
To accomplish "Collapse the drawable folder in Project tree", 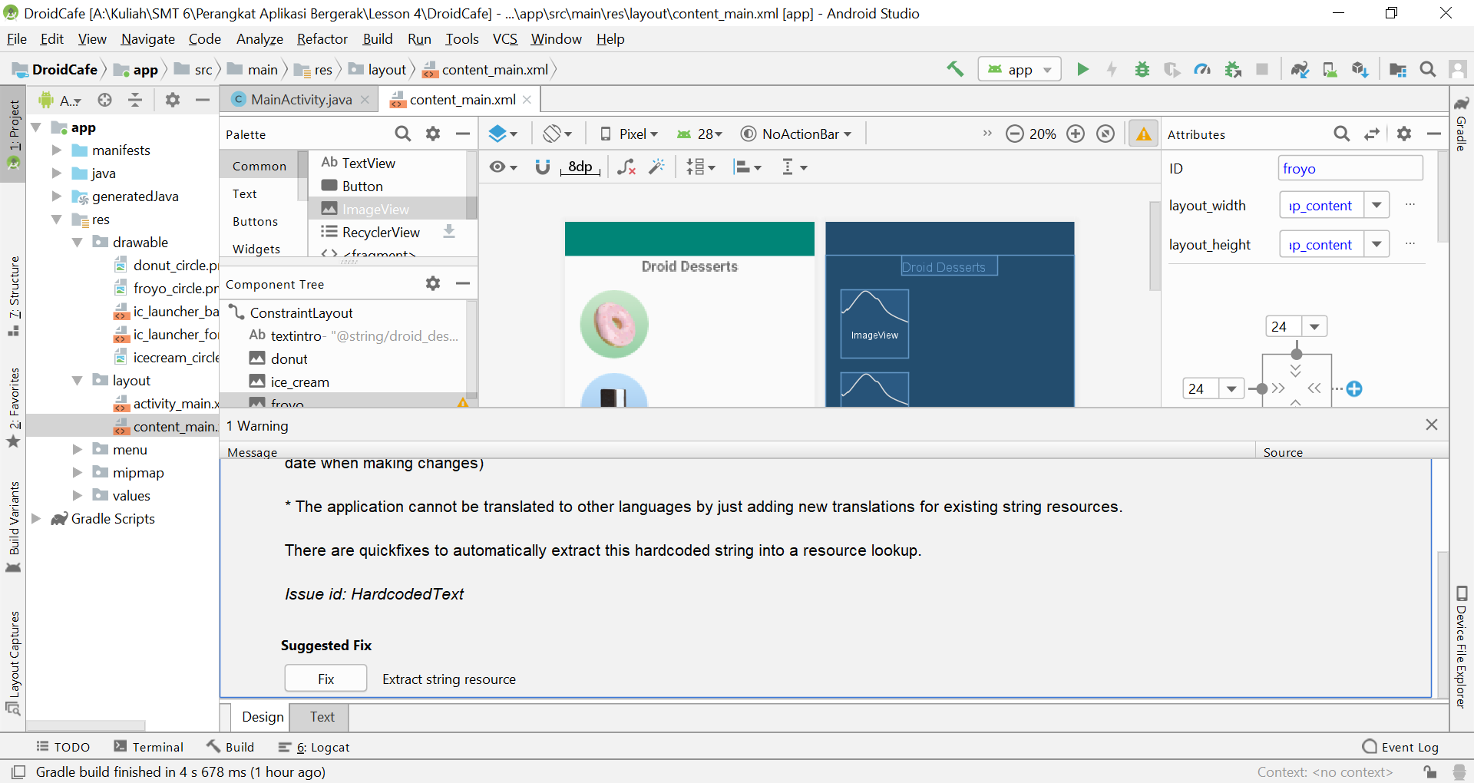I will point(77,242).
